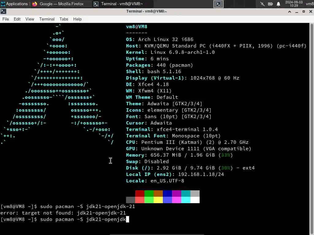Open the disconnected network tray icon
This screenshot has width=314, height=235.
click(x=262, y=4)
